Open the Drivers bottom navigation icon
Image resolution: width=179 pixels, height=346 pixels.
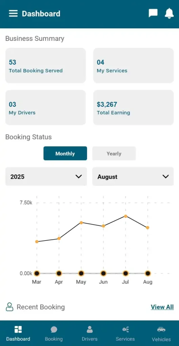(89, 329)
